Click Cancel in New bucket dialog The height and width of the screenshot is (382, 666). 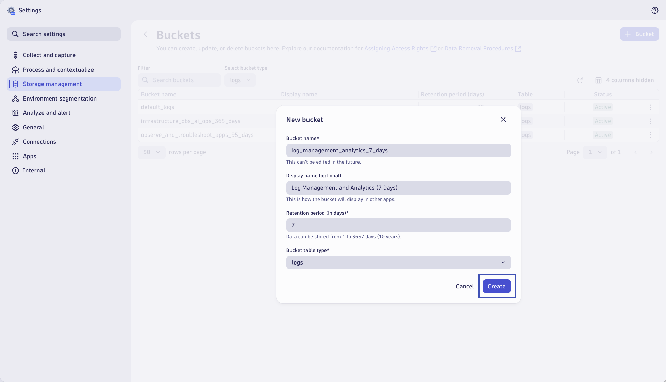coord(465,286)
